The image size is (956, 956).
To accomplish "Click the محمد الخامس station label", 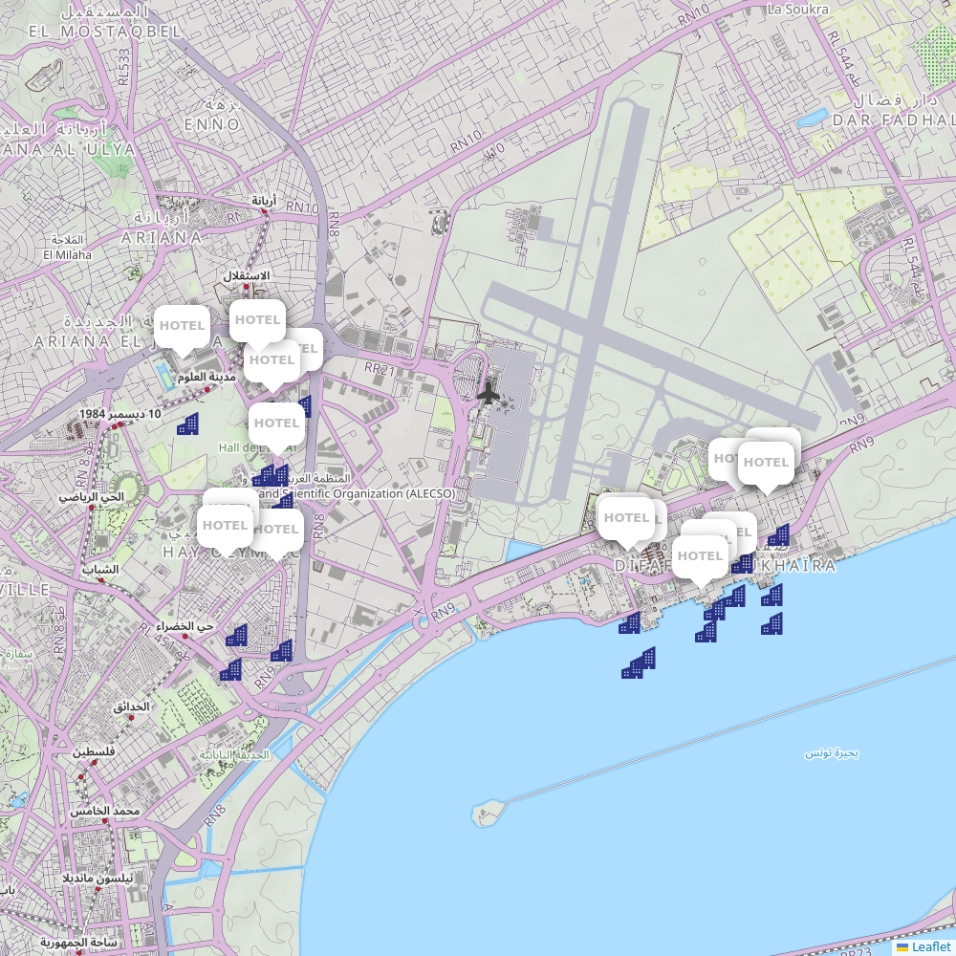I will point(104,811).
